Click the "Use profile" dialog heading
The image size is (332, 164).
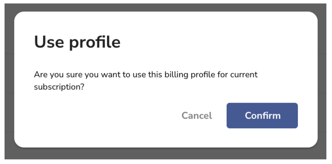click(77, 42)
